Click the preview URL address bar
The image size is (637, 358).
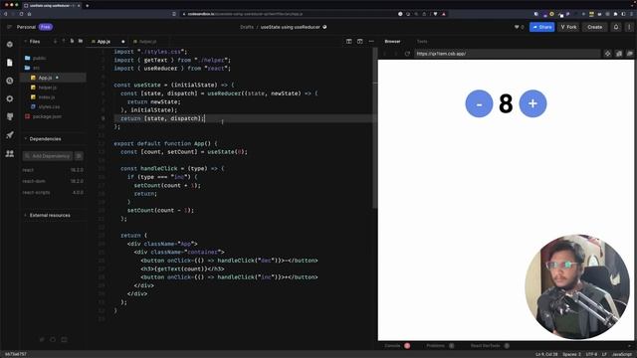[x=507, y=54]
